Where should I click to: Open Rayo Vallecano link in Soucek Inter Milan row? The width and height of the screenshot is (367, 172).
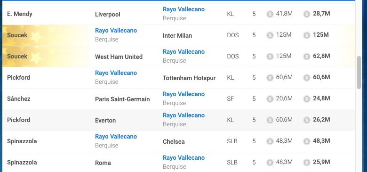click(x=116, y=31)
